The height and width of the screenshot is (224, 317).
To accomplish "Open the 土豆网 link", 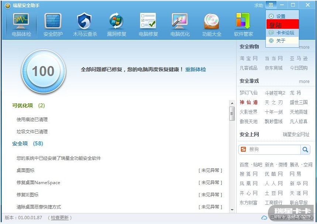I will pos(273,193).
